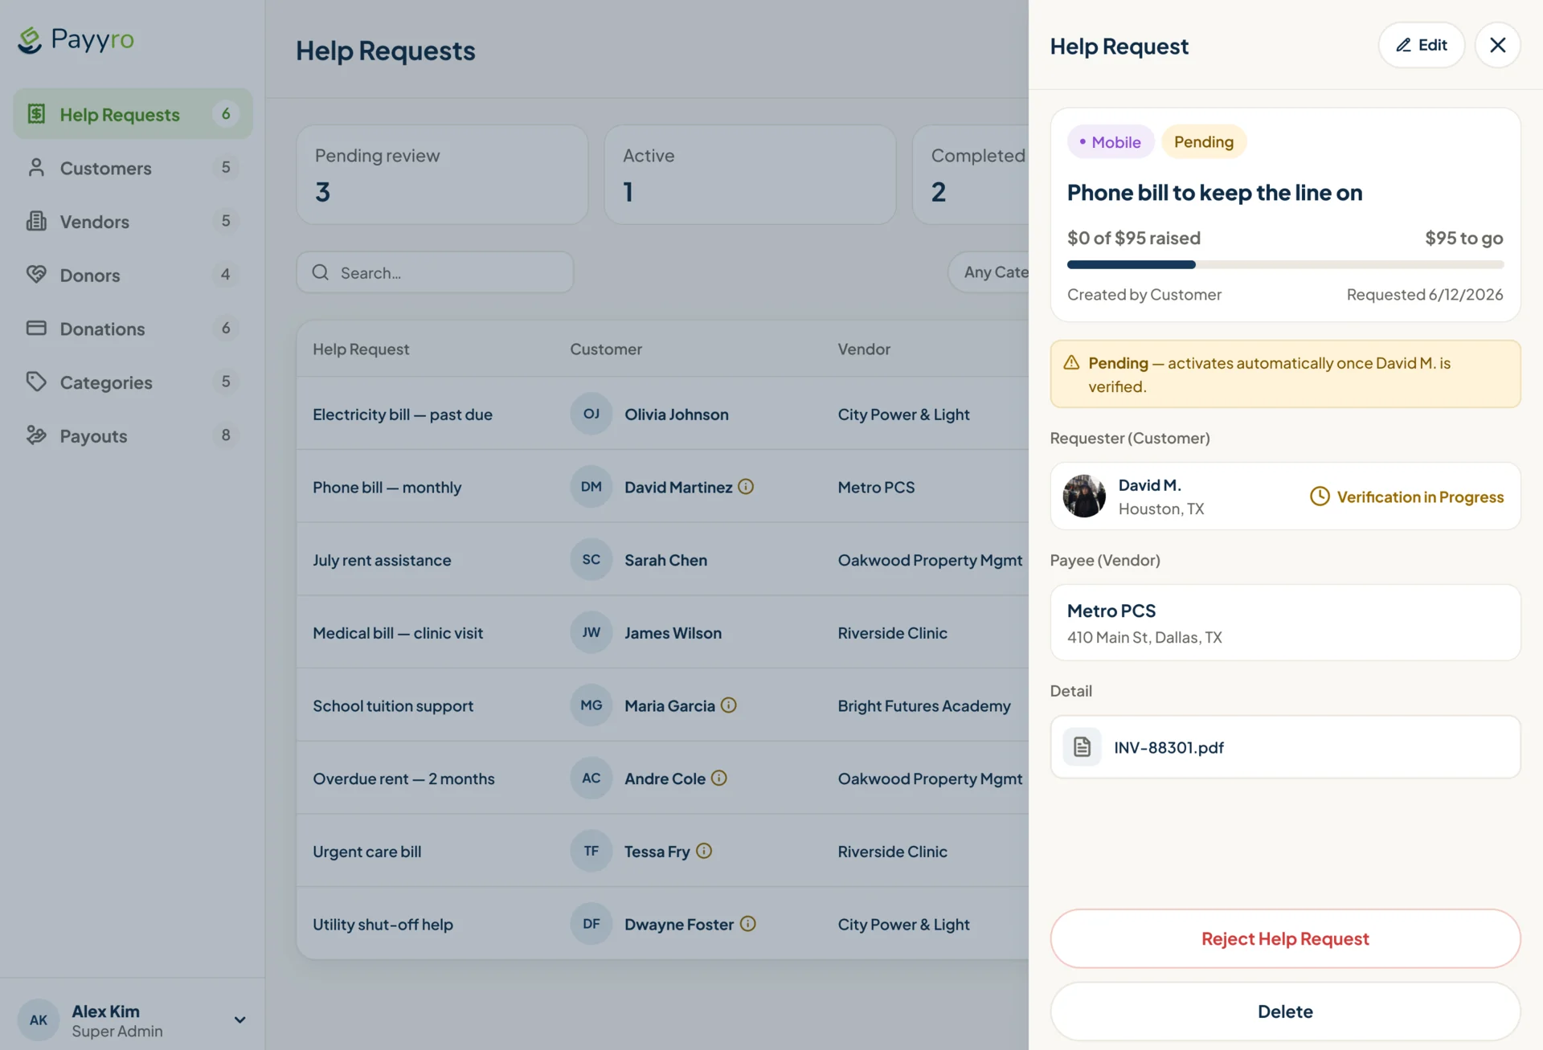
Task: Click the fundraising progress bar
Action: (1285, 264)
